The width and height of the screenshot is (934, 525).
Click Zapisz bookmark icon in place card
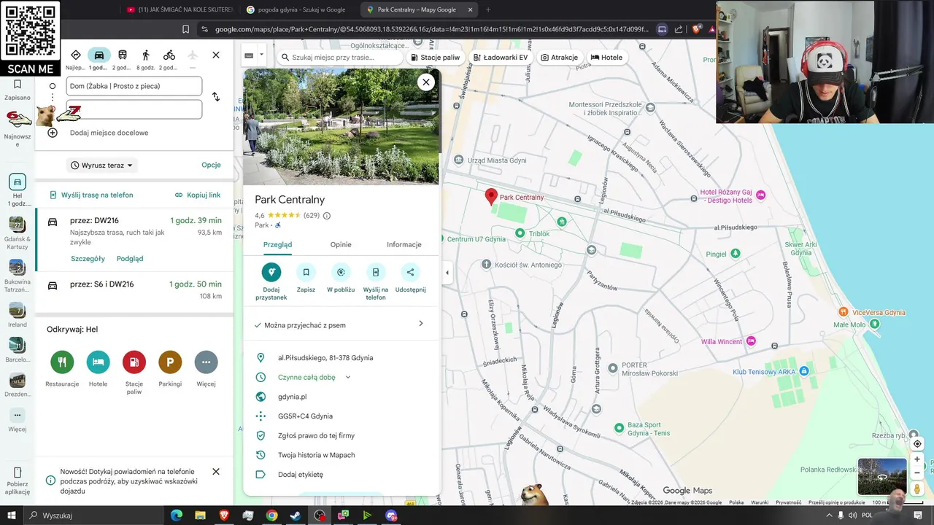[x=306, y=272]
